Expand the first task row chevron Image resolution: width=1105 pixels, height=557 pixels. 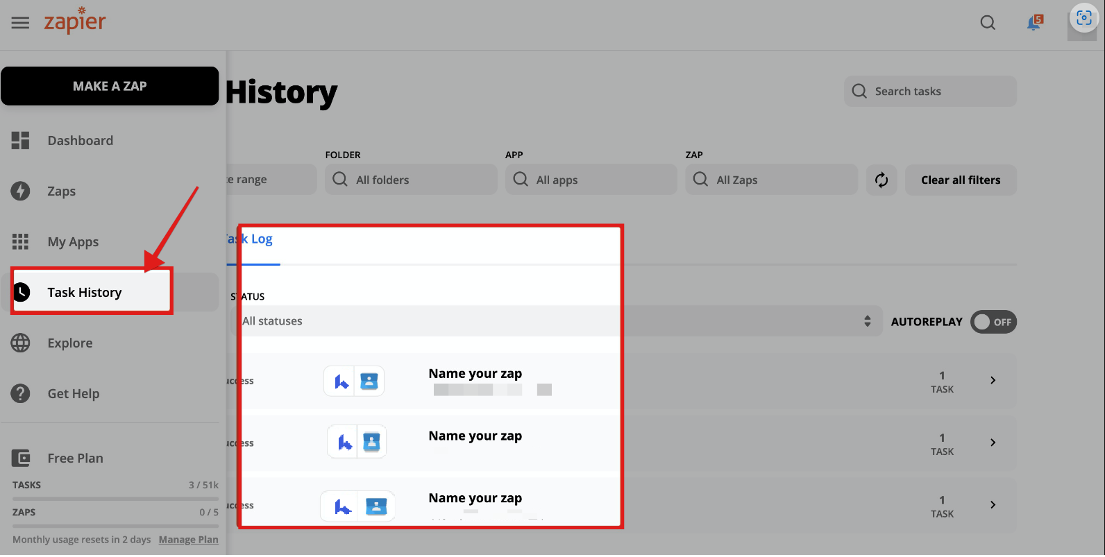pyautogui.click(x=993, y=380)
